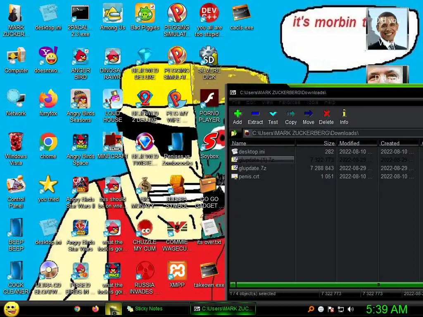This screenshot has width=423, height=317.
Task: Click the 7 288 843 size value
Action: [x=322, y=168]
